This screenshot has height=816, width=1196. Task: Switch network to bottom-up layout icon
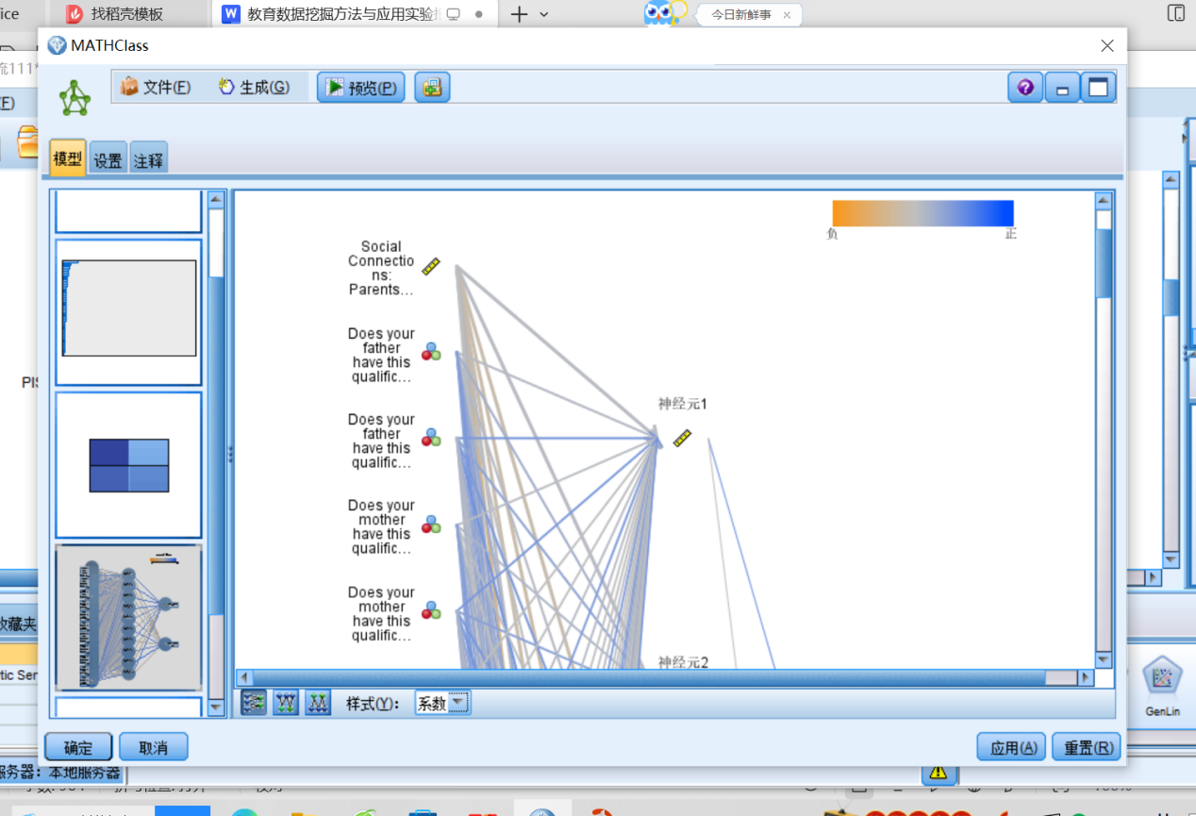318,703
